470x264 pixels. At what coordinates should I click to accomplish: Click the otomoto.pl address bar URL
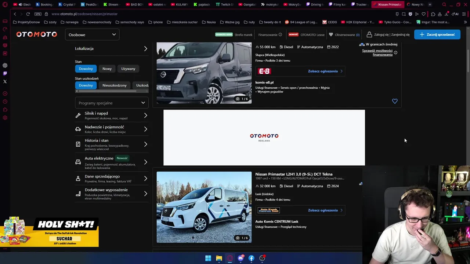(84, 14)
